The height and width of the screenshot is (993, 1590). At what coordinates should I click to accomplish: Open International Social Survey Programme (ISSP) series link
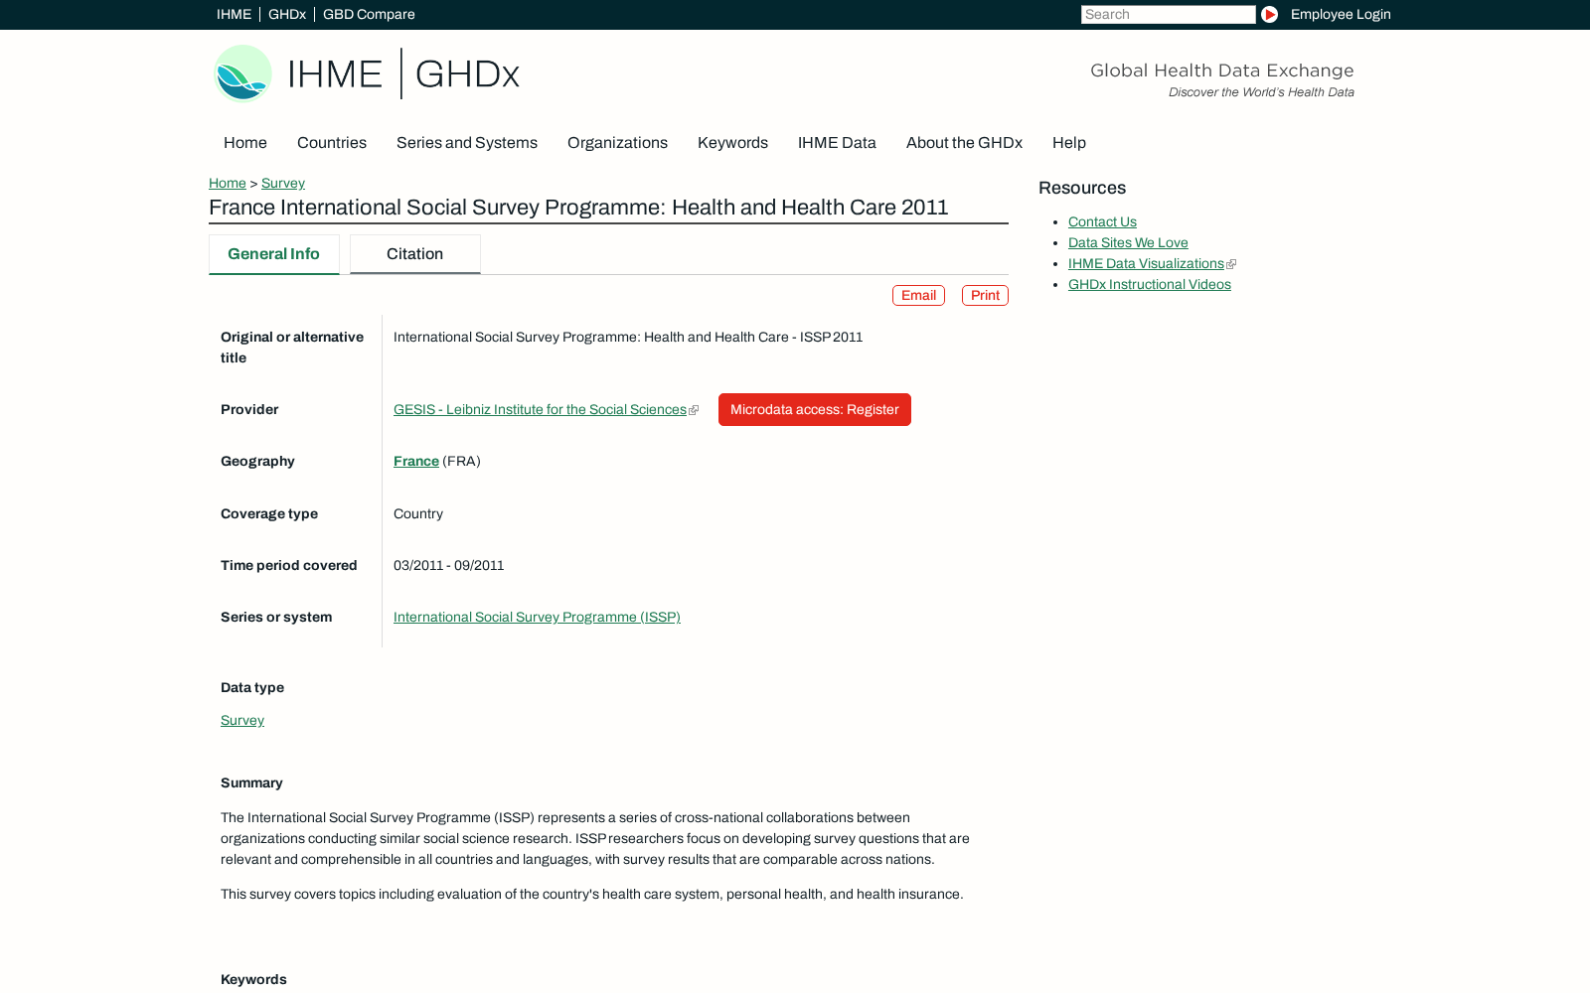pyautogui.click(x=537, y=617)
